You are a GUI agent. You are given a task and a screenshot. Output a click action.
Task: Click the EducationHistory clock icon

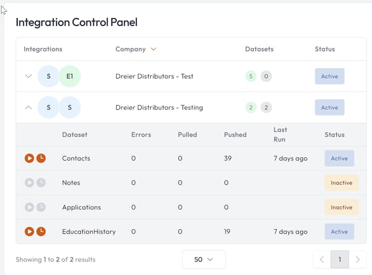[41, 232]
